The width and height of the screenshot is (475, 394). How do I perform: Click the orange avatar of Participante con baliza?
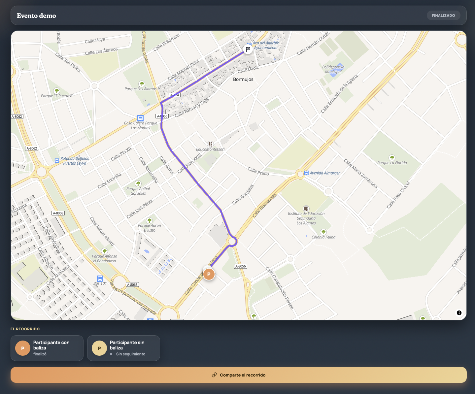click(x=23, y=348)
